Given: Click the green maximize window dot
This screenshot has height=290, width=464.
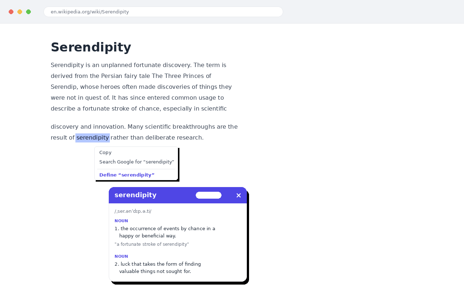Looking at the screenshot, I should point(28,12).
